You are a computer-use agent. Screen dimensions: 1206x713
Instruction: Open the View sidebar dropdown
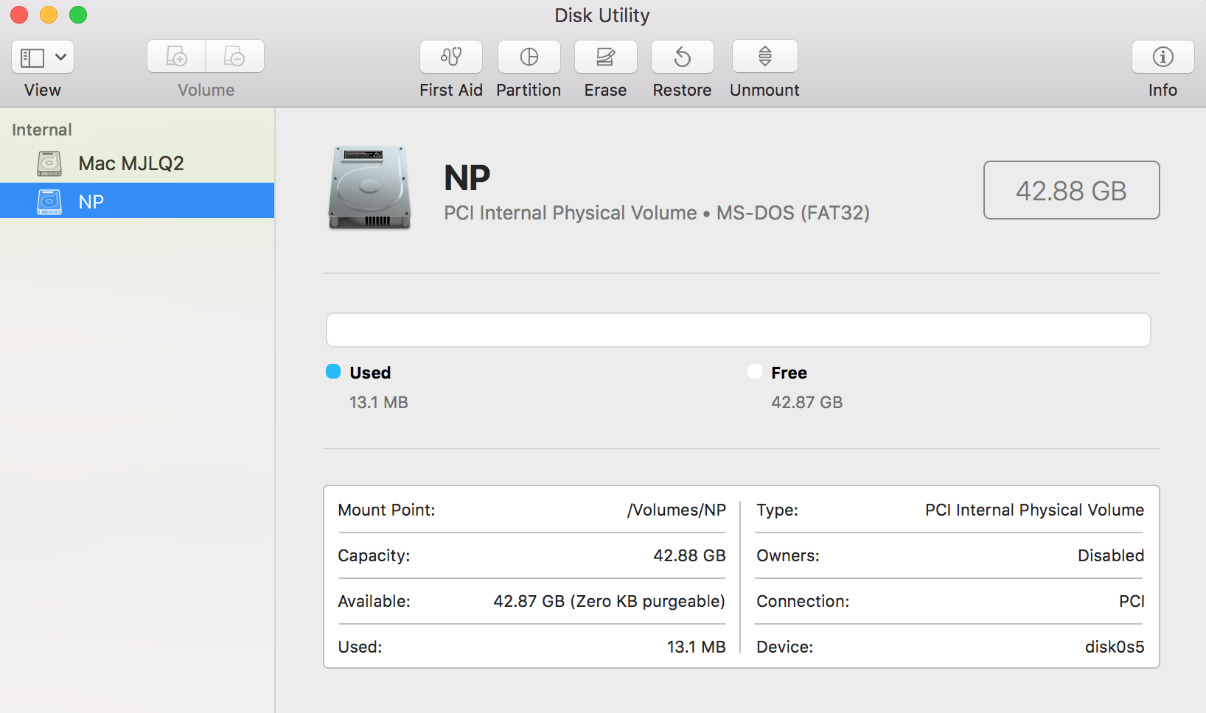coord(43,57)
